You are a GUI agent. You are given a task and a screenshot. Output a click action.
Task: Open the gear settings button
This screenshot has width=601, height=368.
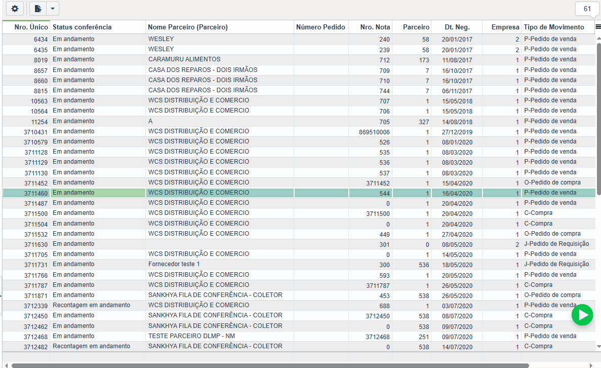[15, 9]
